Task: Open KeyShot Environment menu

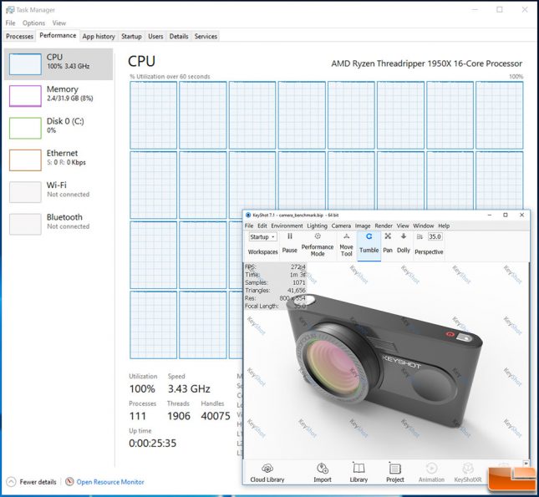Action: click(287, 226)
